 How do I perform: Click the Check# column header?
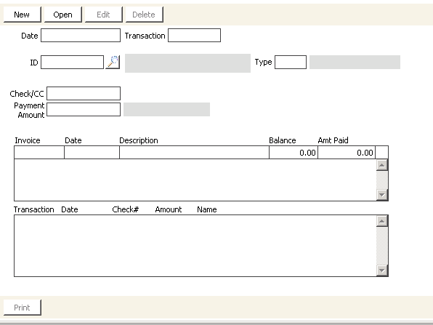[x=126, y=209]
